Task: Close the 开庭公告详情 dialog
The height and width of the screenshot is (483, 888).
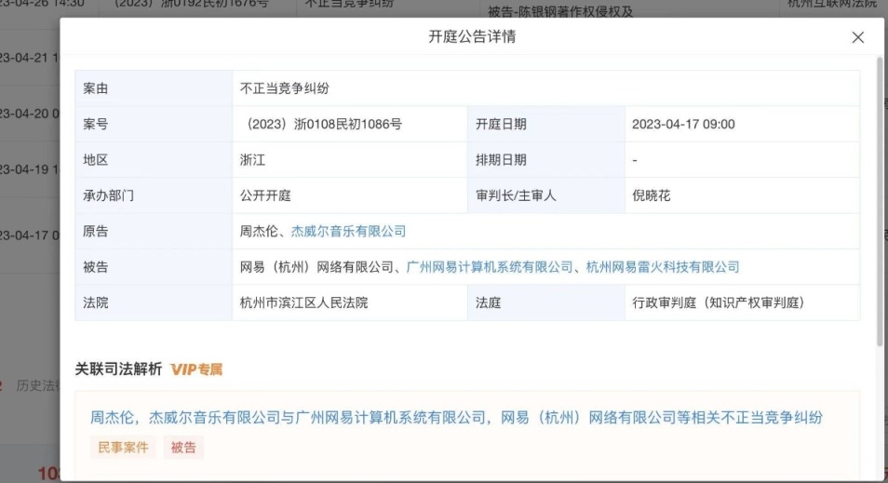Action: [857, 37]
